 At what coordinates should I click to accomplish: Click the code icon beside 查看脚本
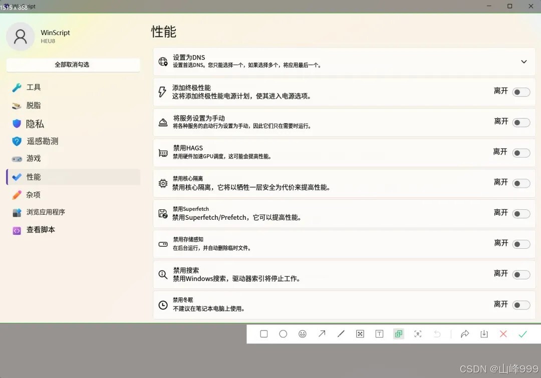click(x=17, y=231)
